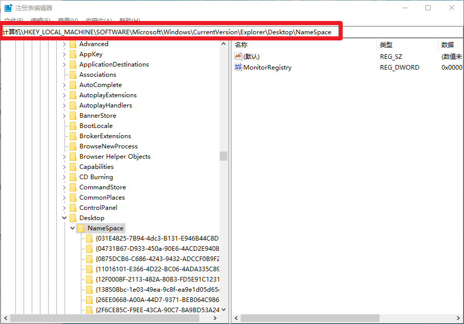The height and width of the screenshot is (324, 464).
Task: Click the folder icon beside BannerStore
Action: tap(73, 116)
